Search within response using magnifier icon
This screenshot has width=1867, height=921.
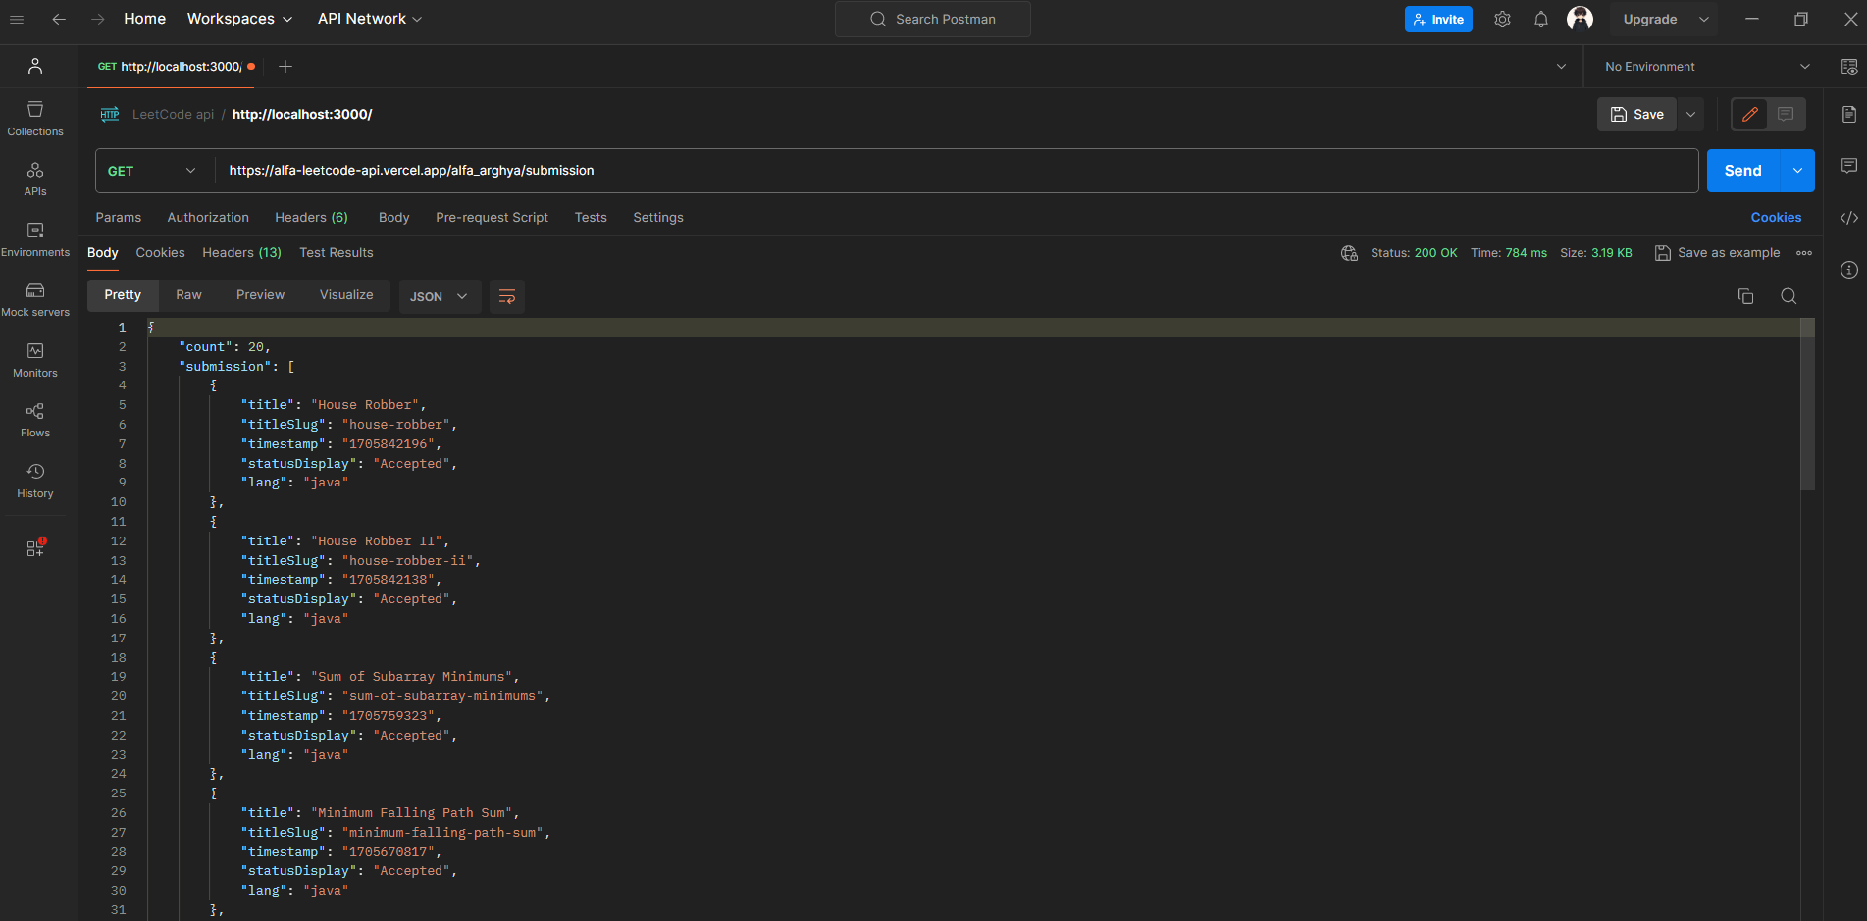(x=1789, y=296)
